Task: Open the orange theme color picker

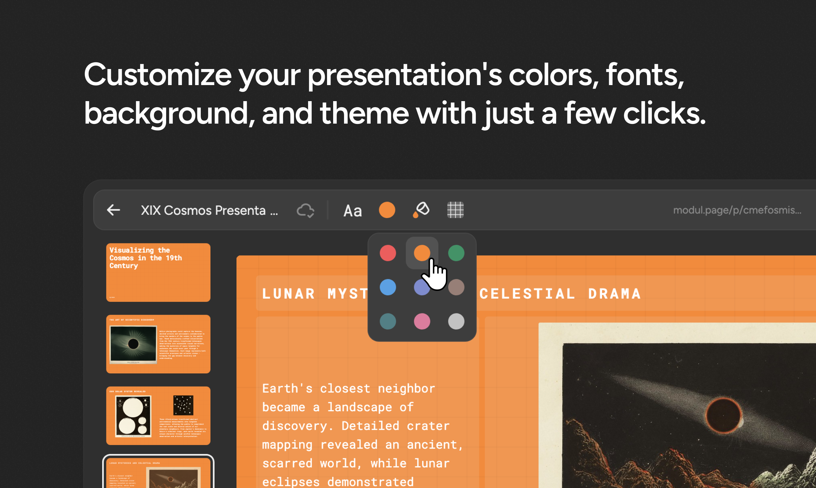Action: pos(386,210)
